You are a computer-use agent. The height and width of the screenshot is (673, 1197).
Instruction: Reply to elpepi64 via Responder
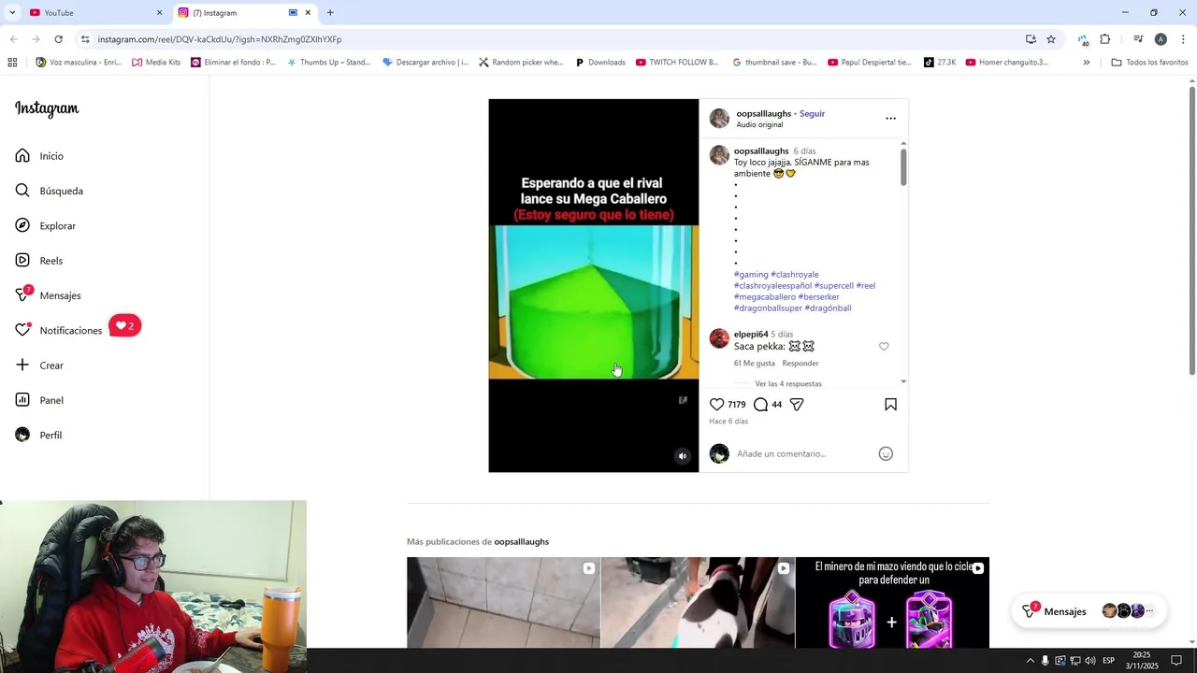click(800, 363)
